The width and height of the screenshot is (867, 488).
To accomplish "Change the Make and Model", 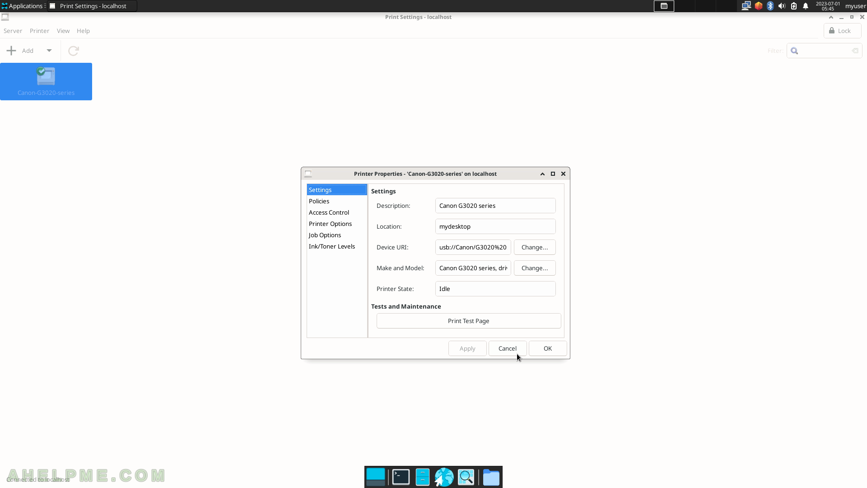I will [535, 268].
